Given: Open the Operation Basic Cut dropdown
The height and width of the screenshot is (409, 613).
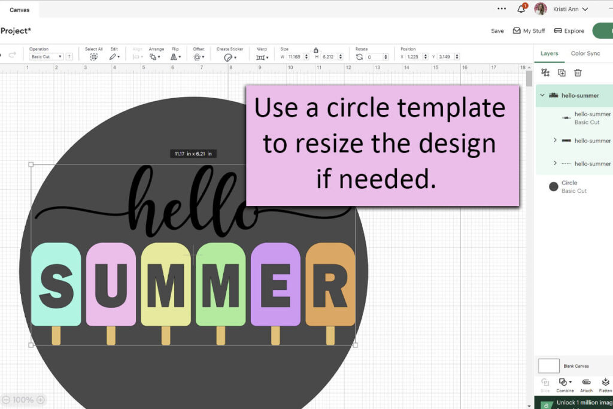Looking at the screenshot, I should 46,57.
